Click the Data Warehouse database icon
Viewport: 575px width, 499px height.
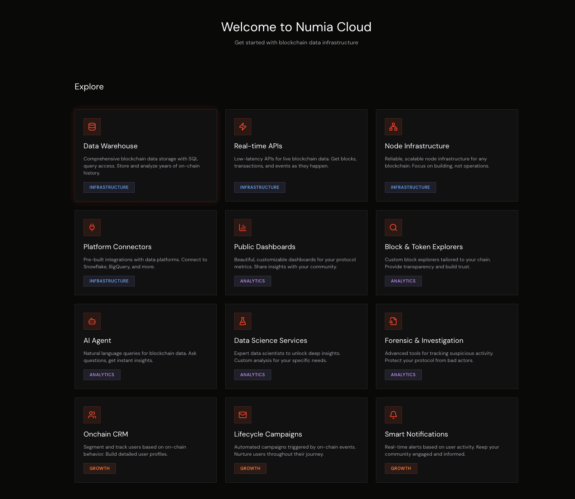click(x=92, y=127)
